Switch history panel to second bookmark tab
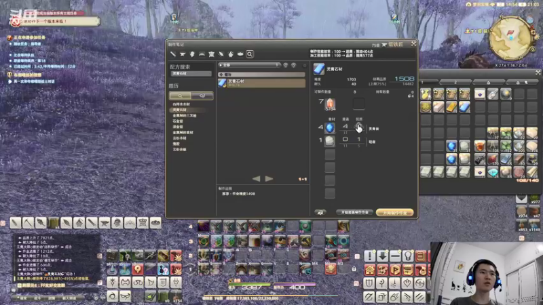The height and width of the screenshot is (305, 543). [x=202, y=96]
